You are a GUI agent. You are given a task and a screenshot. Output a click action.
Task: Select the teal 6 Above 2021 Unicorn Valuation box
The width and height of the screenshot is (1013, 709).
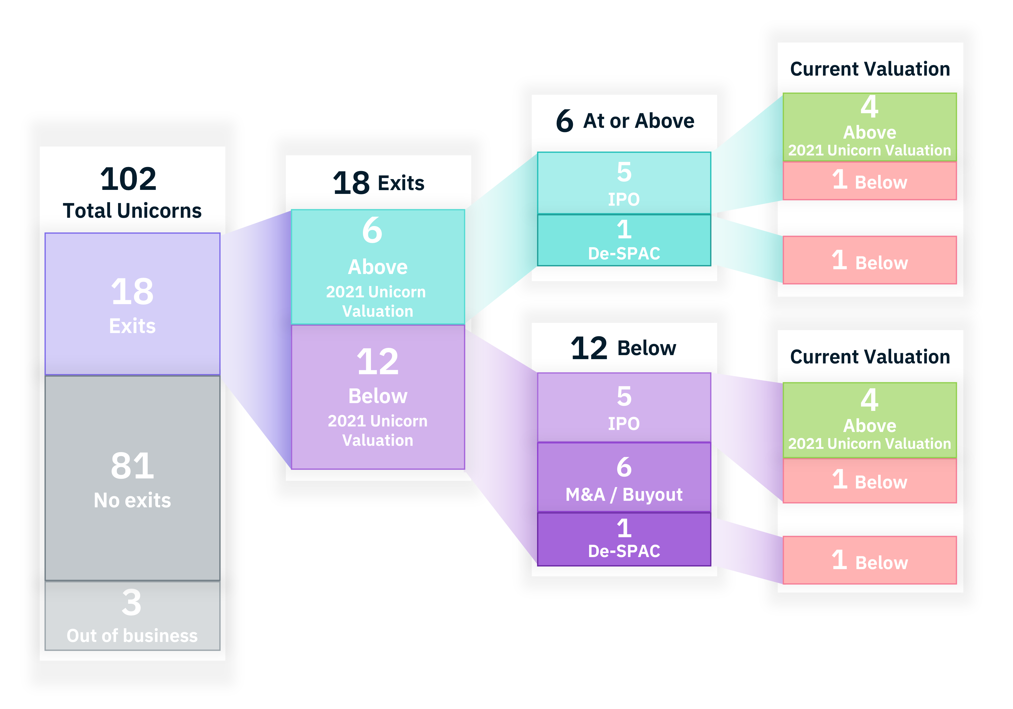pos(378,267)
